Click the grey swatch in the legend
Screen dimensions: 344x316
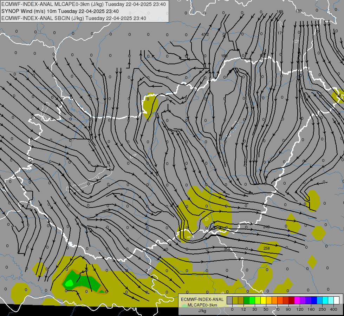tap(230, 300)
